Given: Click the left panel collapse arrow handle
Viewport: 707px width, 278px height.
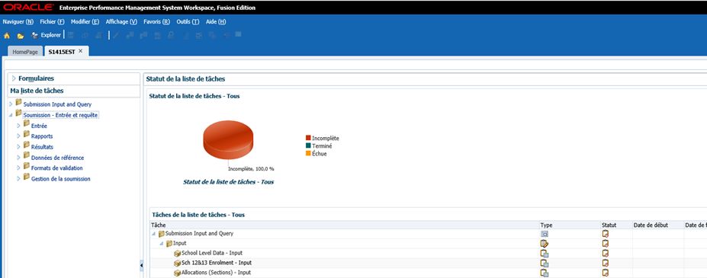Looking at the screenshot, I should coord(141,266).
